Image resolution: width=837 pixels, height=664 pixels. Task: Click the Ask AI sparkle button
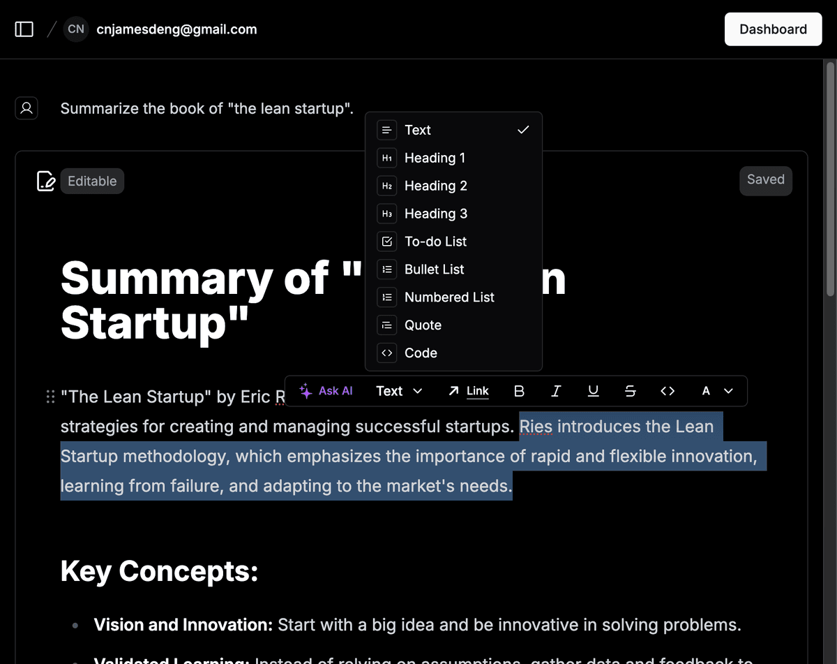326,391
